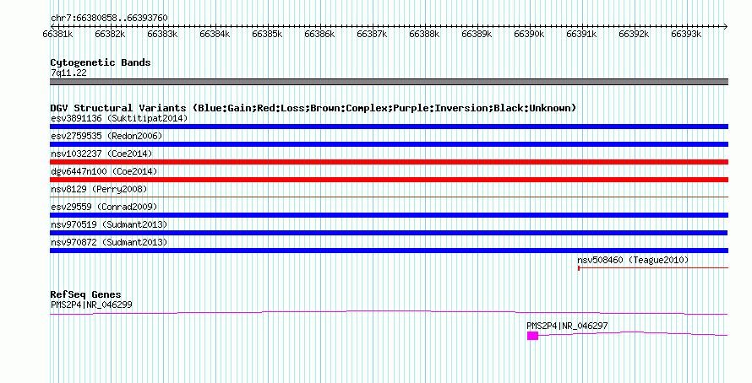This screenshot has height=383, width=752.
Task: Click the blue gain bar for nsv970519
Action: click(389, 233)
